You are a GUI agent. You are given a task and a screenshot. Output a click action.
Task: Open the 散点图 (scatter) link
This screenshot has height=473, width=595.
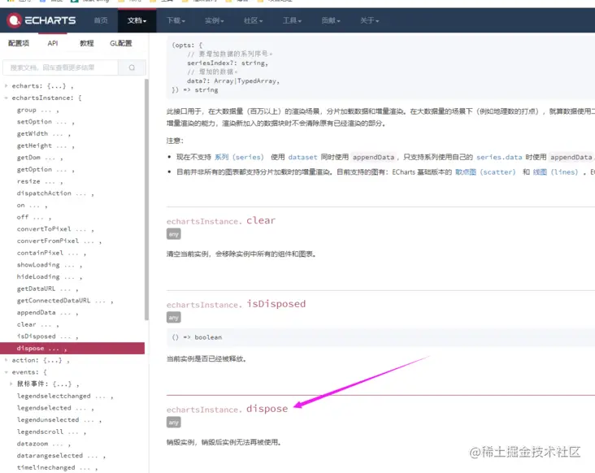(485, 172)
